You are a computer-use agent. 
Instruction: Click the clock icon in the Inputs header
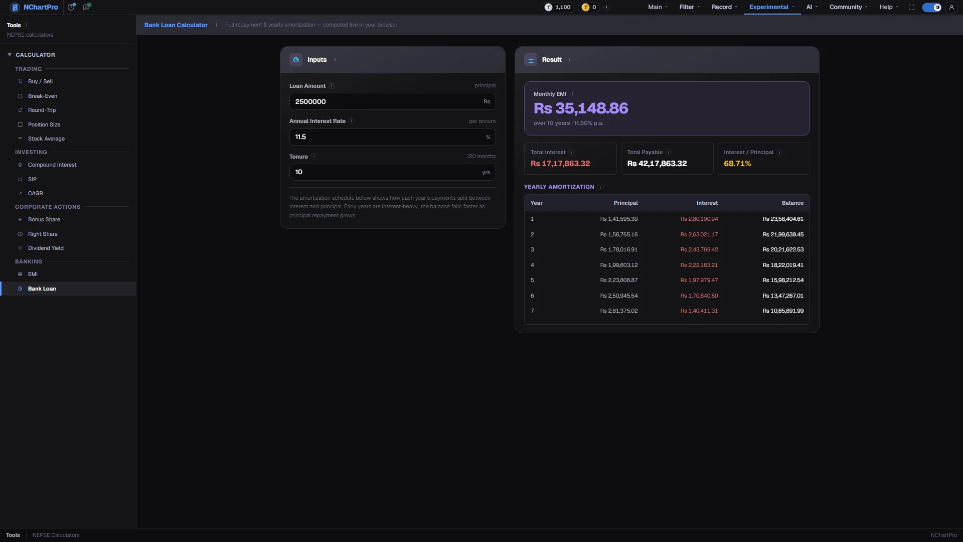click(296, 60)
